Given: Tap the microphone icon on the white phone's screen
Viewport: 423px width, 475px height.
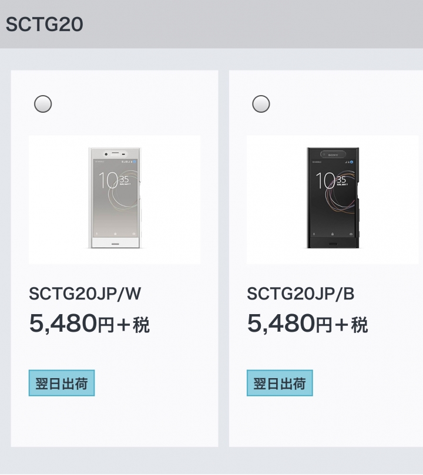Looking at the screenshot, I should [x=97, y=234].
